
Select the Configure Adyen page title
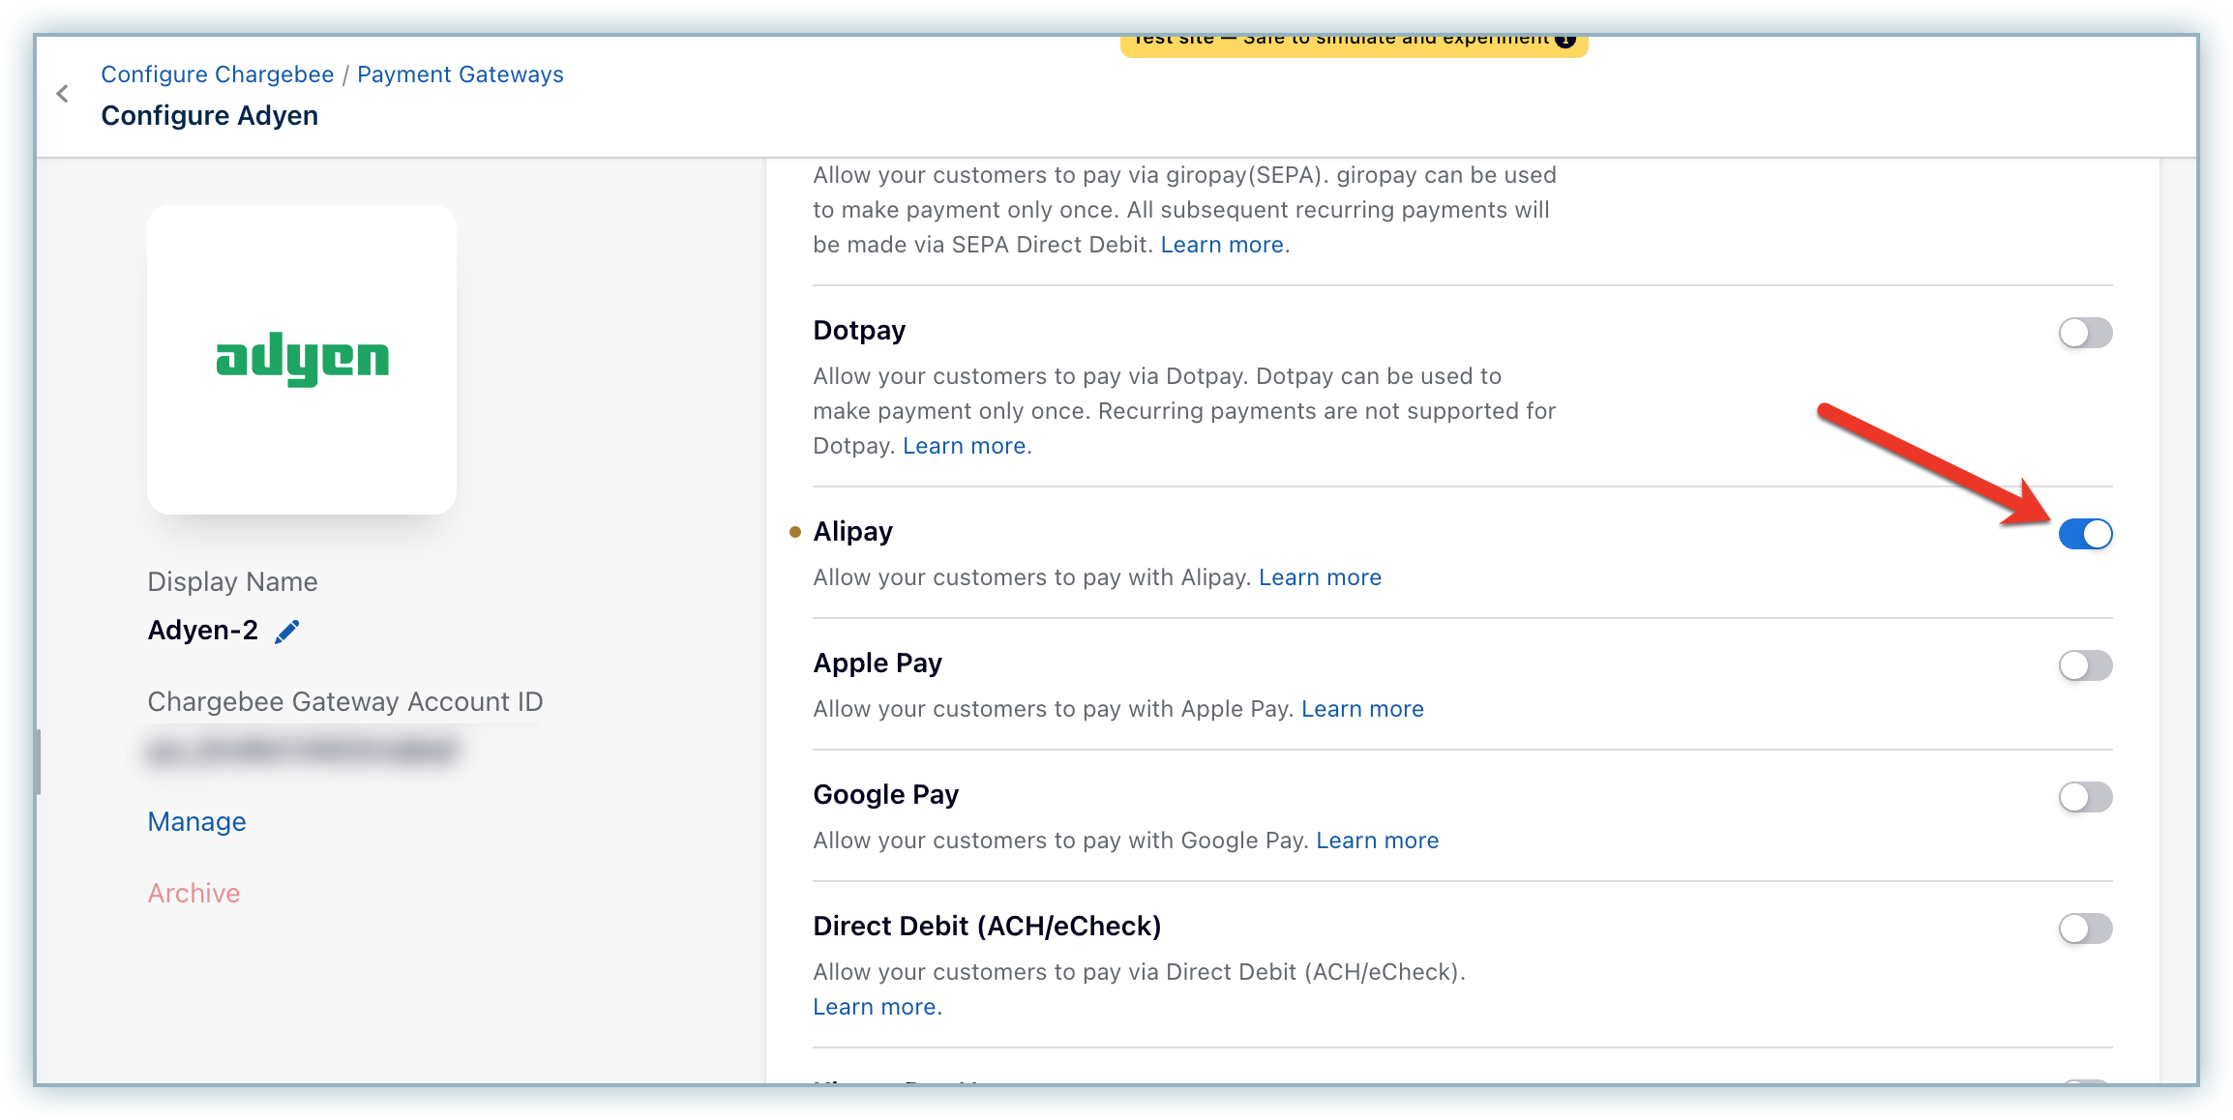pos(210,115)
